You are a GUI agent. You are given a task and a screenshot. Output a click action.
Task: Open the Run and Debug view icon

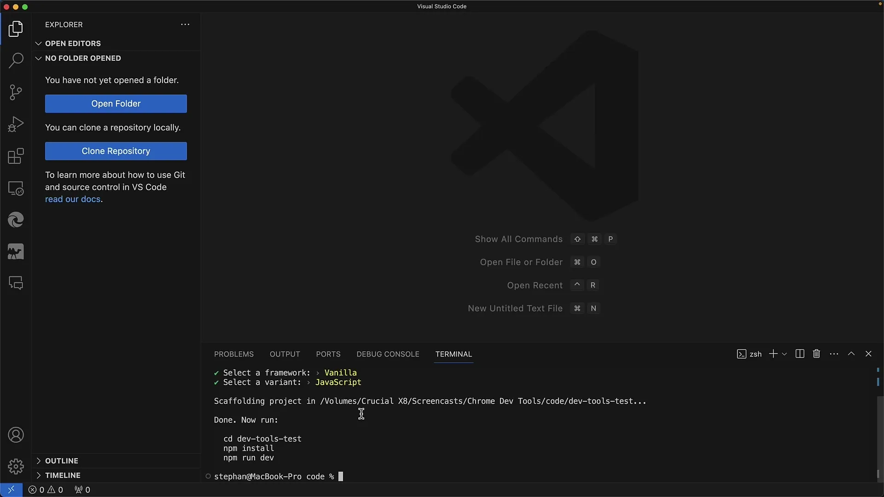[16, 124]
